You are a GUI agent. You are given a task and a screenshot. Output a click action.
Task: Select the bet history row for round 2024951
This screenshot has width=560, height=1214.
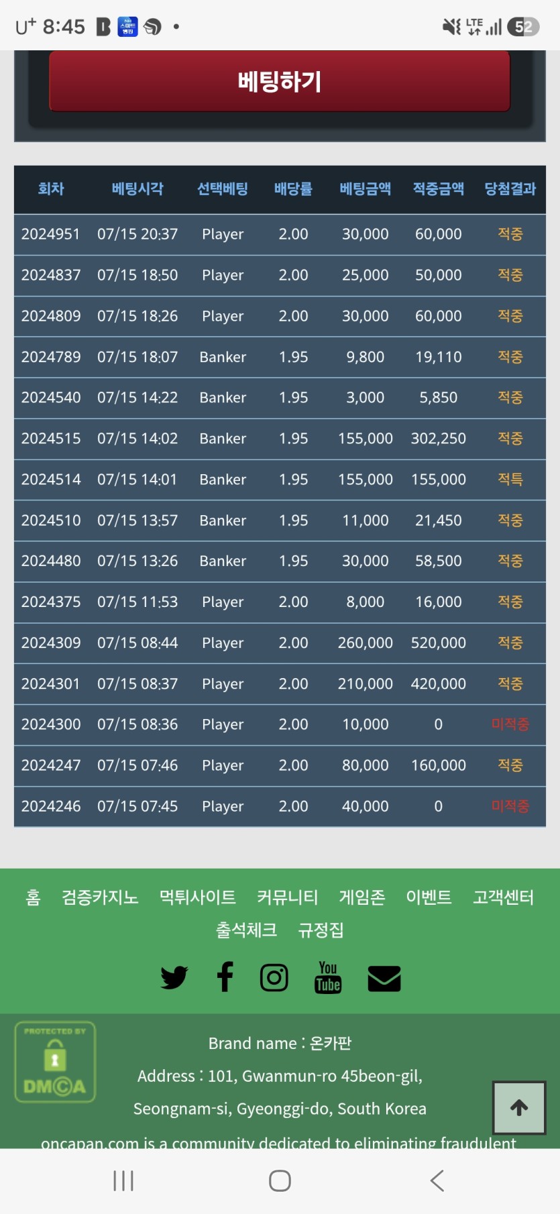280,234
